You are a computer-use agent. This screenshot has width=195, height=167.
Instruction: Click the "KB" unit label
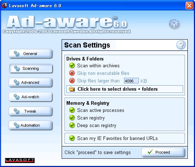point(144,81)
